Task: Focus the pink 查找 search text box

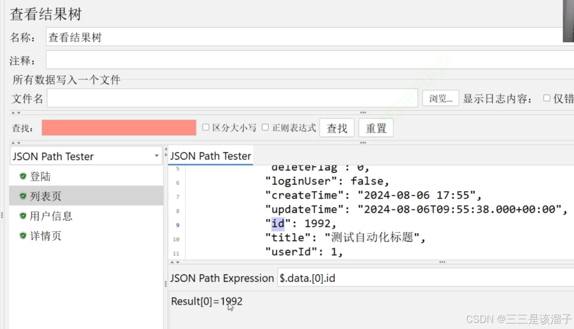Action: pyautogui.click(x=119, y=128)
